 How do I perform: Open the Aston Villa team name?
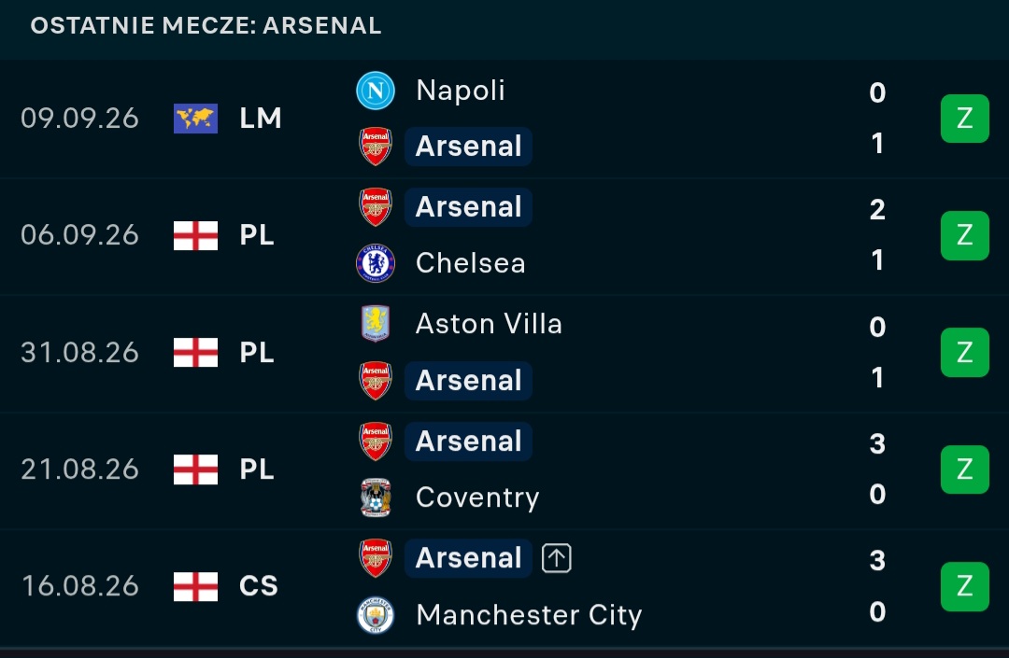point(489,323)
